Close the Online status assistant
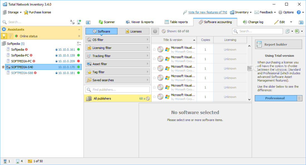The width and height of the screenshot is (306, 165). pos(79,36)
